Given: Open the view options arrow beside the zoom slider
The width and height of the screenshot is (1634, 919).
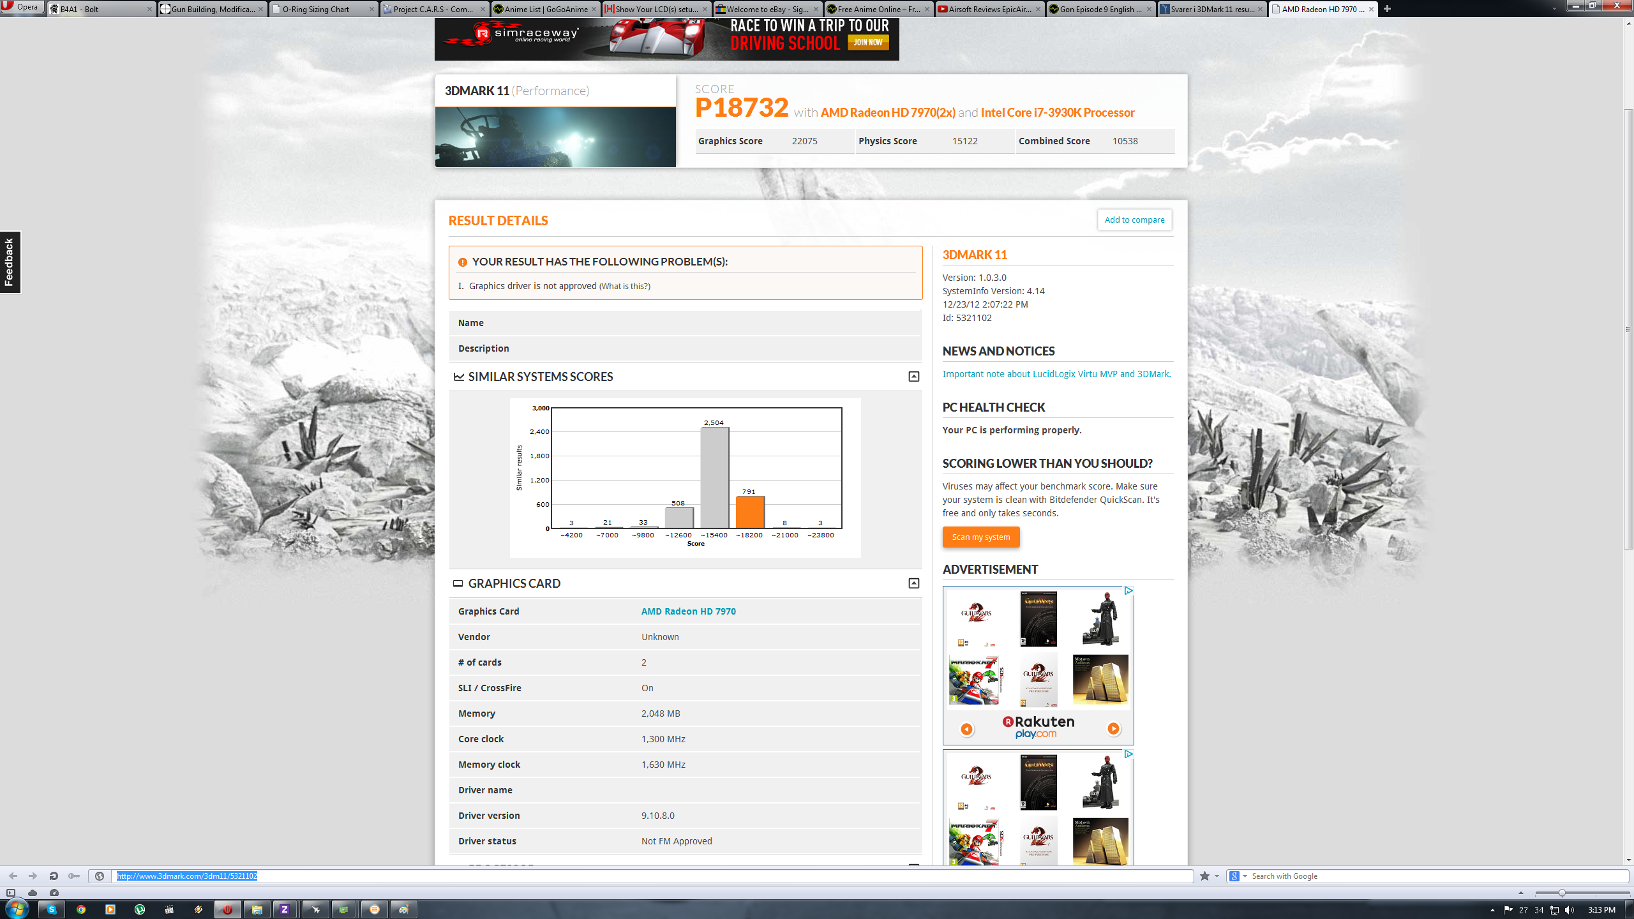Looking at the screenshot, I should pyautogui.click(x=1521, y=893).
